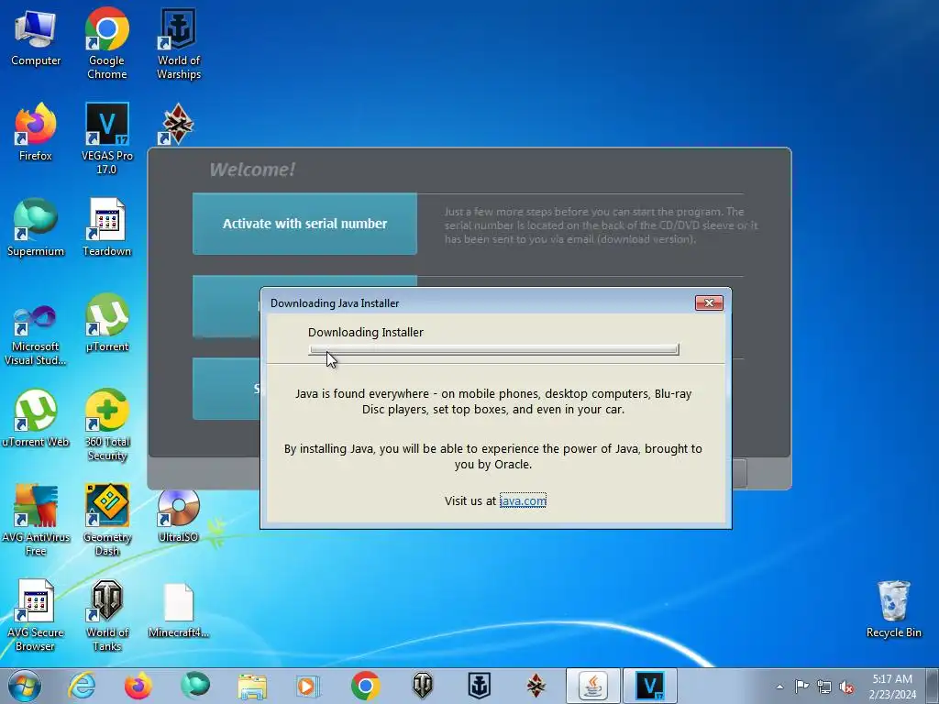Launch Firefox from the taskbar
The height and width of the screenshot is (704, 939).
pos(138,686)
